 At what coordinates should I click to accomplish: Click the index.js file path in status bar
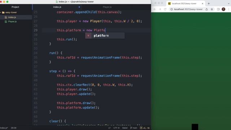(x=4, y=128)
